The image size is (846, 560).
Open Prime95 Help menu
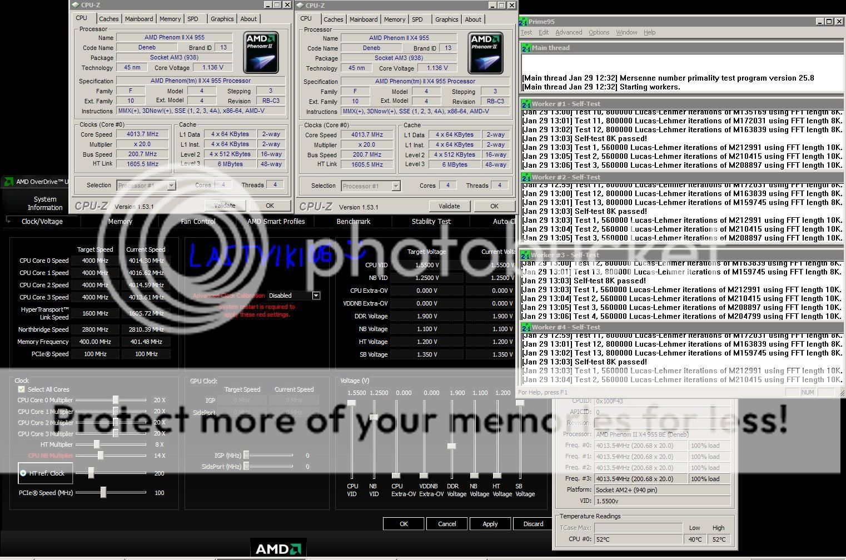(x=649, y=32)
